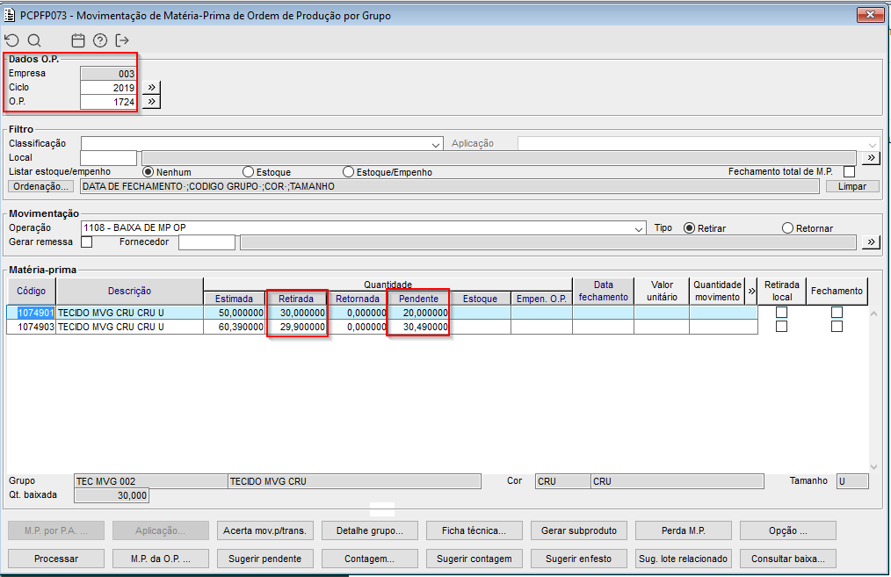891x577 pixels.
Task: Click the Local input field
Action: pos(109,158)
